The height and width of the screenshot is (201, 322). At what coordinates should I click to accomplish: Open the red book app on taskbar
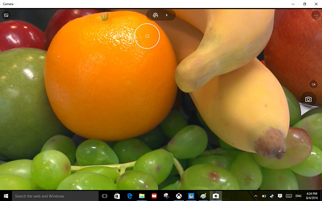[154, 196]
